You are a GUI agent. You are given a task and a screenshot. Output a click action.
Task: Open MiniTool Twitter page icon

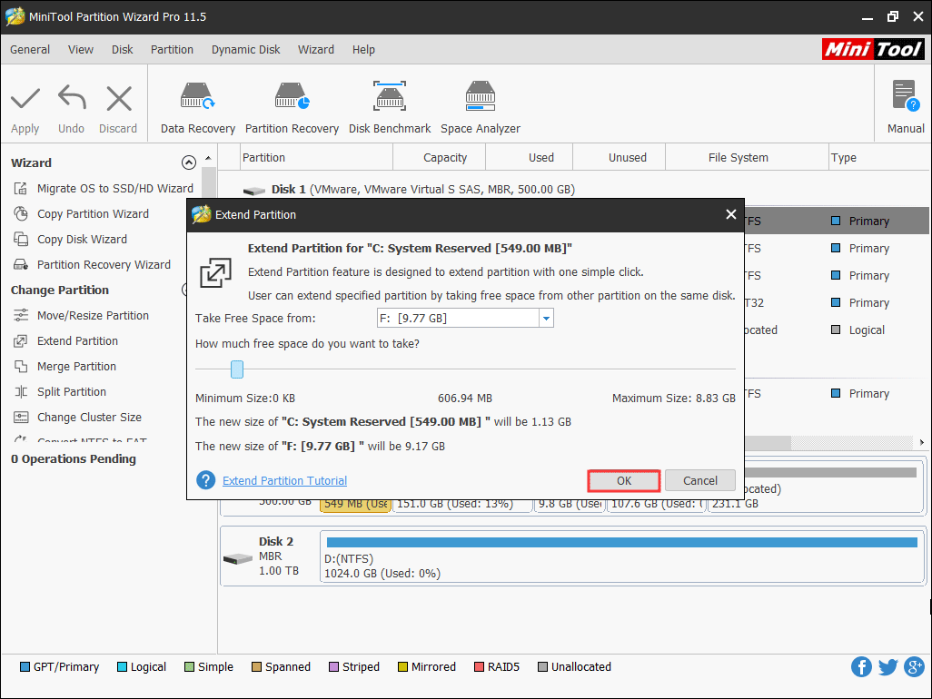[x=888, y=667]
